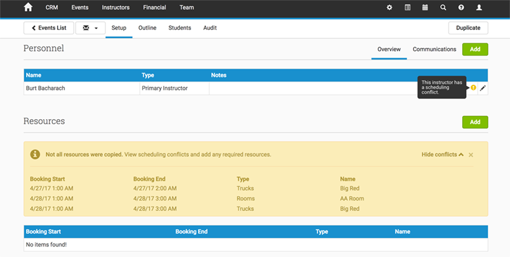The image size is (510, 257).
Task: Open the Instructors menu
Action: pos(116,7)
